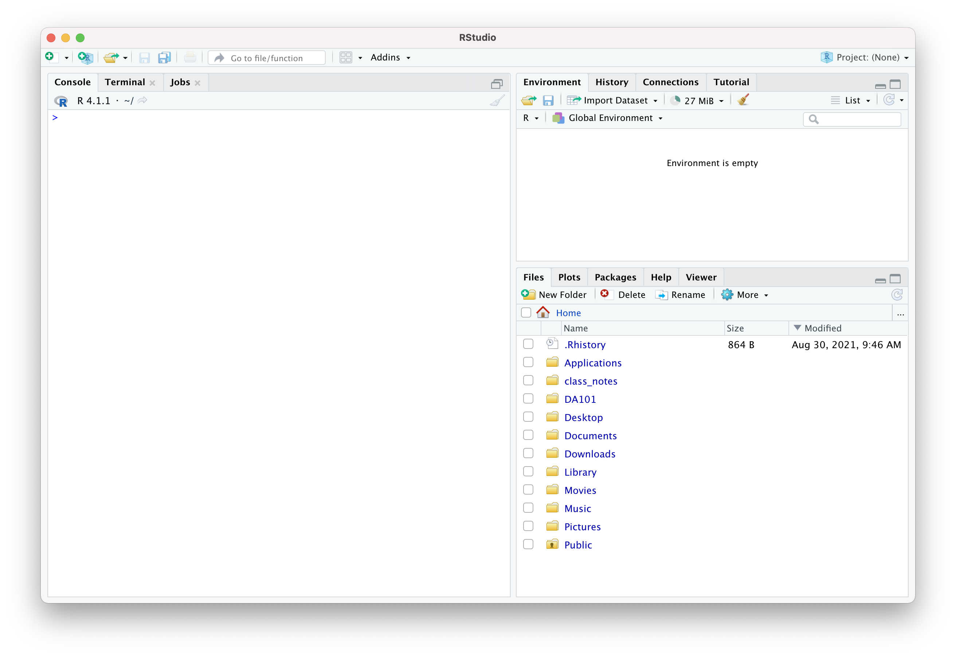Click the New File plus icon

coord(50,57)
